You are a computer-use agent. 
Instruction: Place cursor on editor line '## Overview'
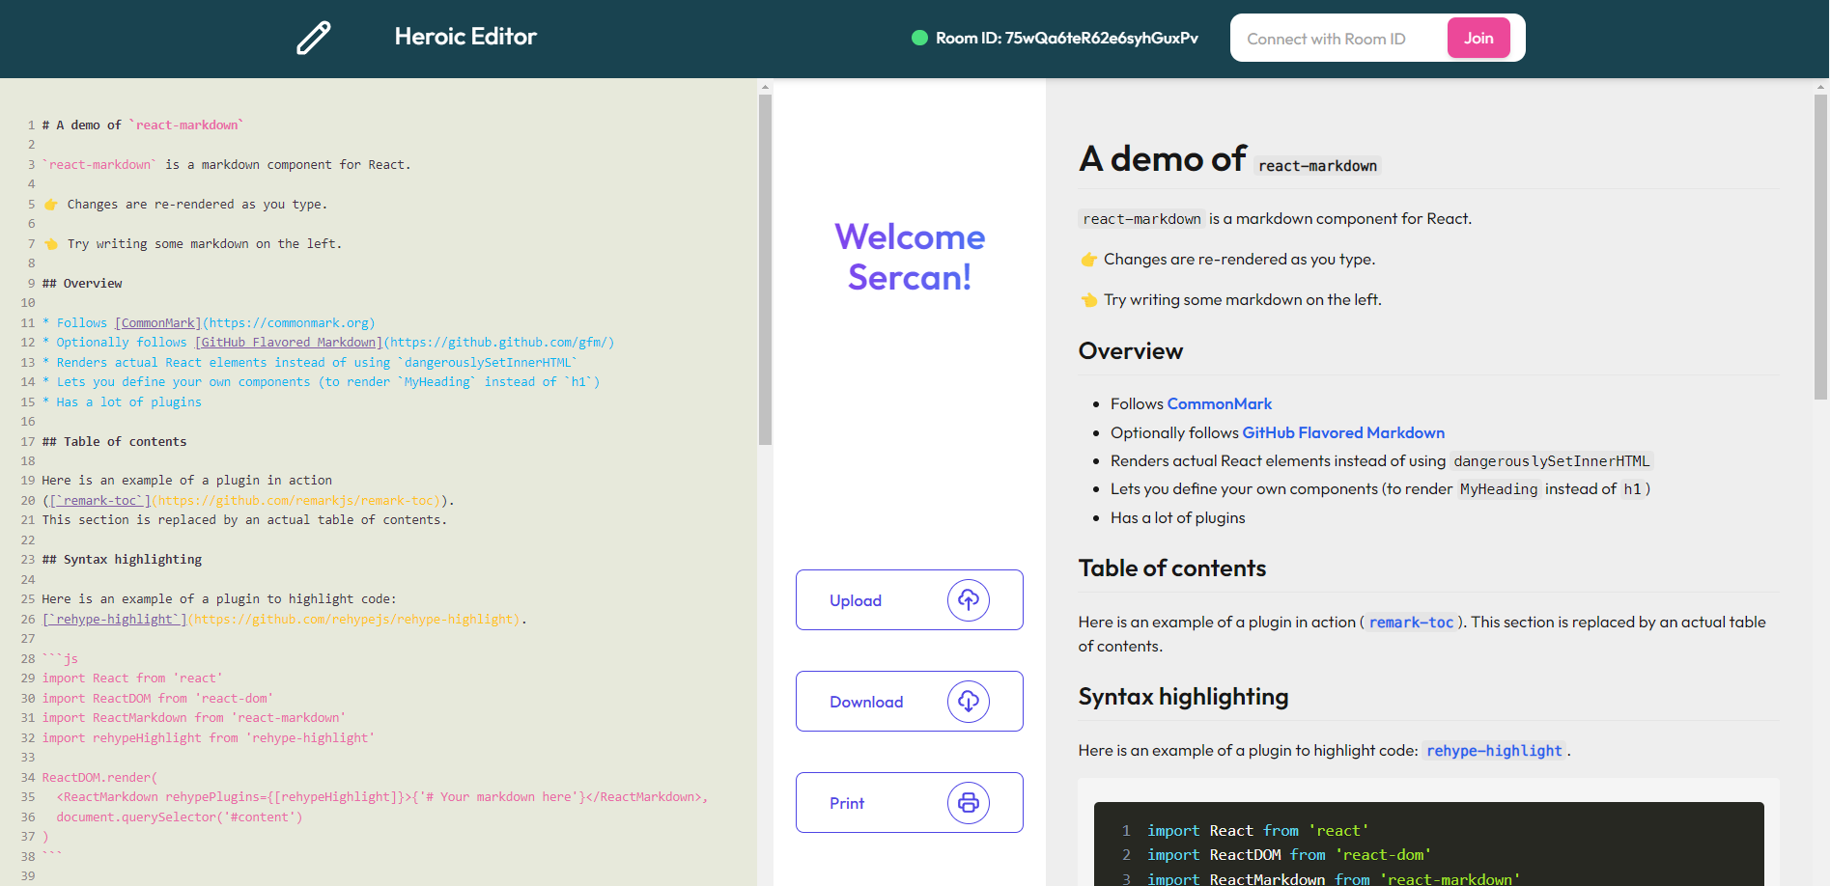tap(82, 283)
